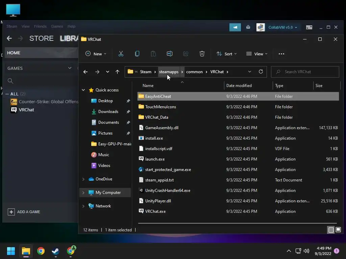
Task: Click the Copy icon in Explorer toolbar
Action: coord(137,54)
